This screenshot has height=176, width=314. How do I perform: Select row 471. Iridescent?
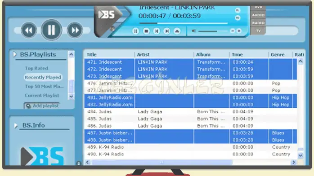(x=190, y=62)
